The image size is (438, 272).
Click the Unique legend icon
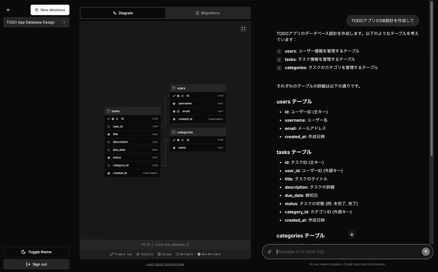(159, 254)
